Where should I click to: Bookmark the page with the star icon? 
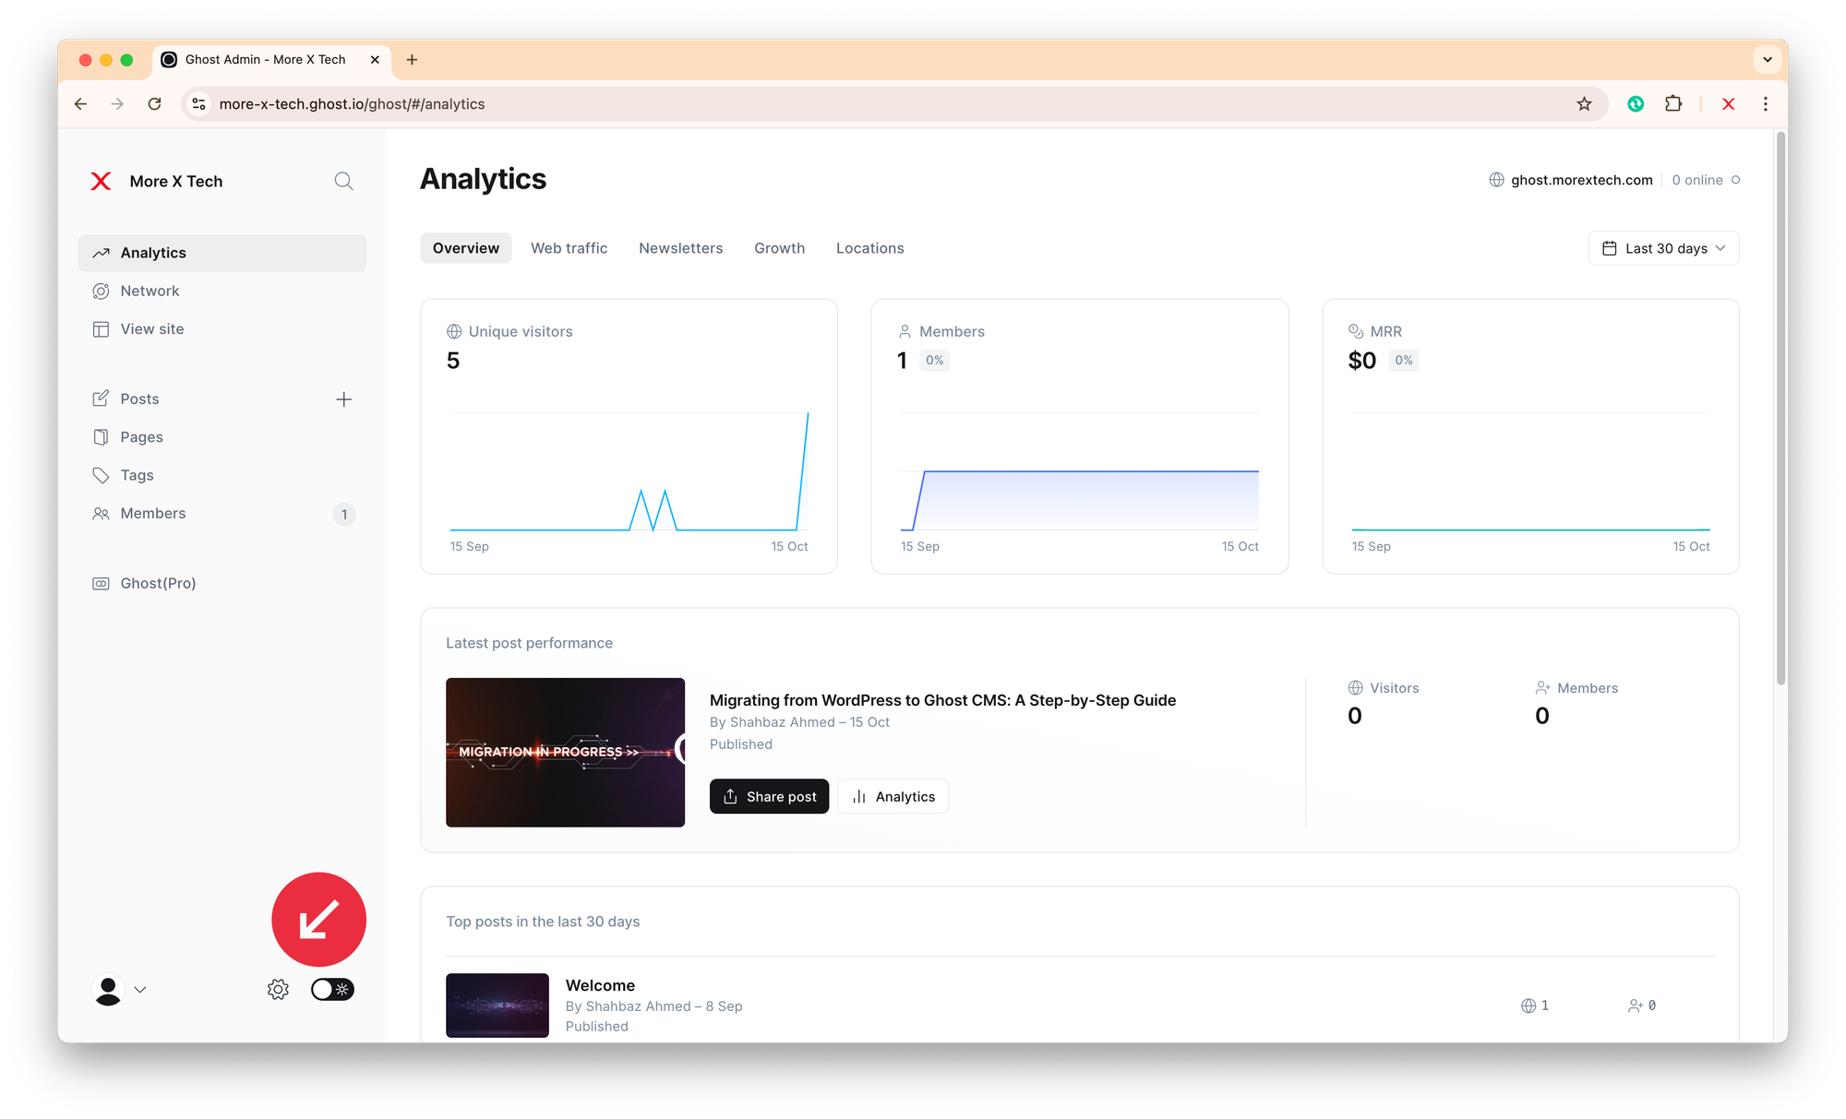click(1584, 104)
